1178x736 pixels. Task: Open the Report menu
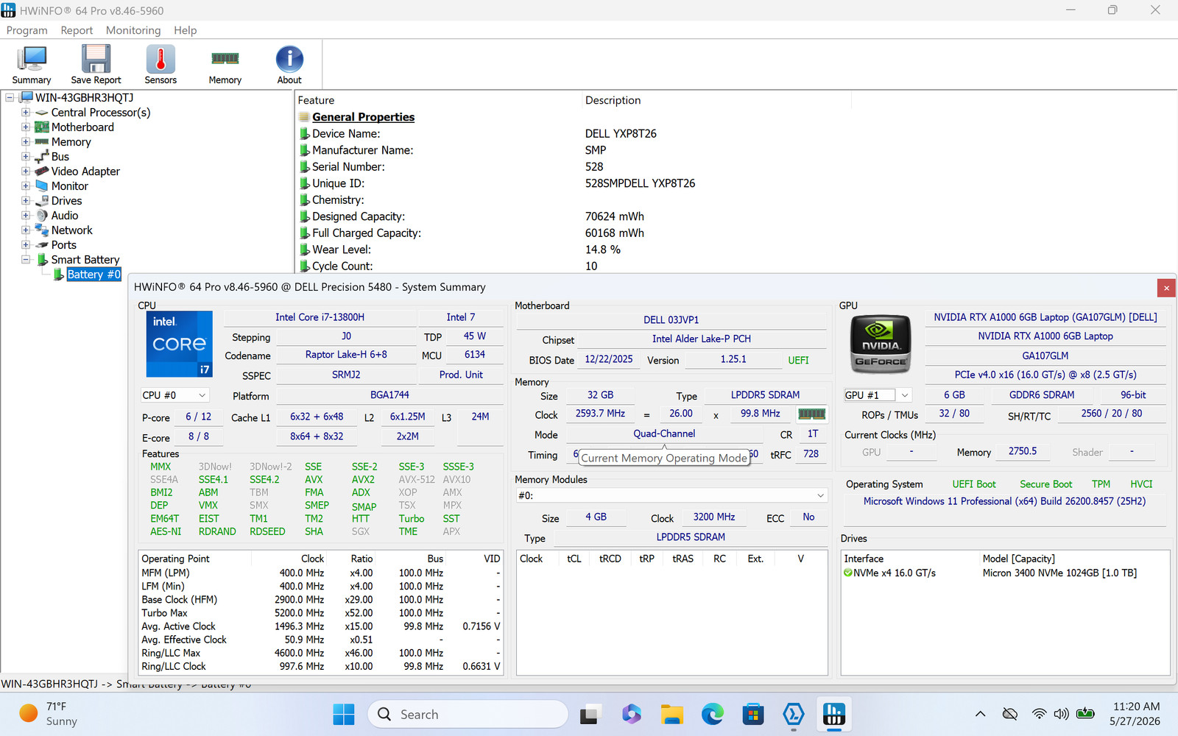[x=77, y=30]
